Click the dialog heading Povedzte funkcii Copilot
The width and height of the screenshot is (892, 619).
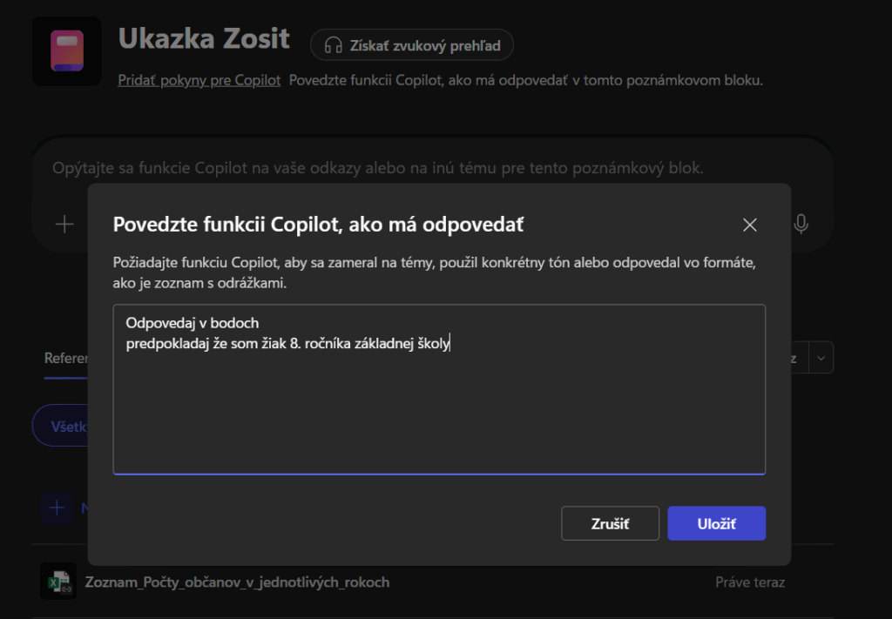[318, 225]
